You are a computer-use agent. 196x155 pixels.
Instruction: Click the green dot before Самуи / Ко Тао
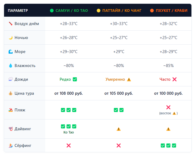click(52, 10)
